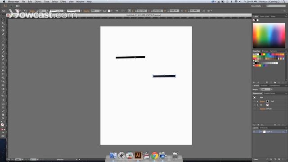Expand Layer 1 disclosure triangle
This screenshot has height=162, width=288.
261,132
